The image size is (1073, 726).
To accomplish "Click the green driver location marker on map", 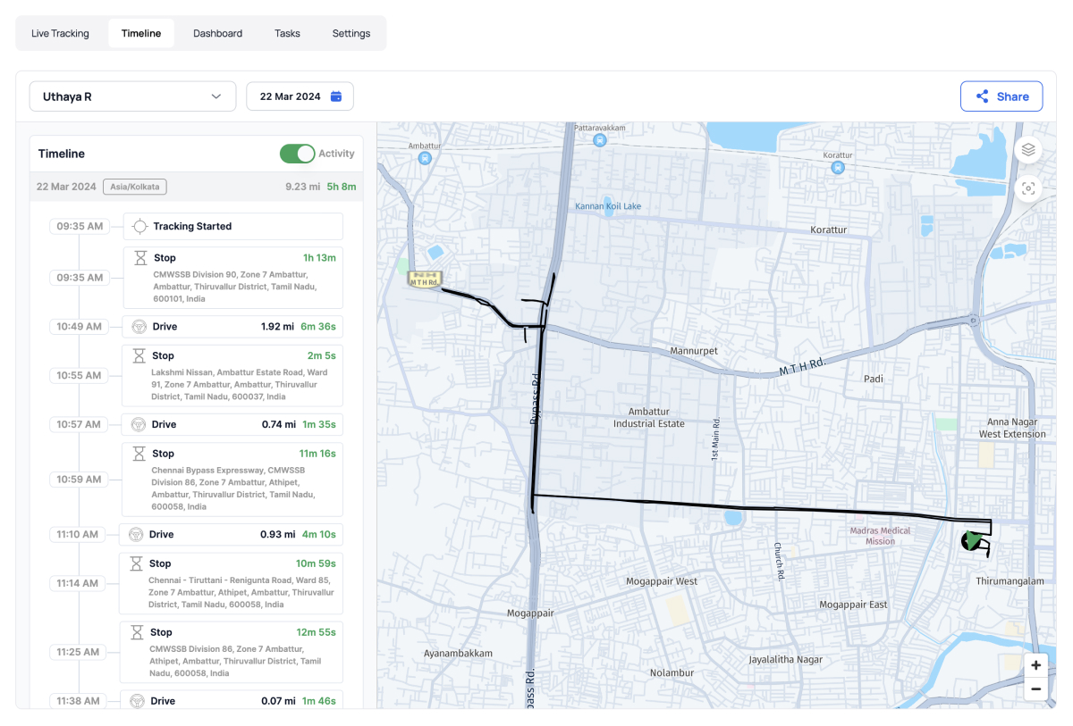I will (x=972, y=540).
